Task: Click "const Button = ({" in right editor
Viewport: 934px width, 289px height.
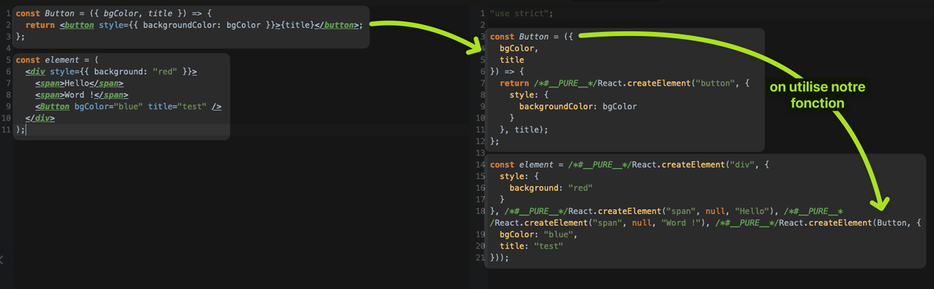Action: point(532,37)
